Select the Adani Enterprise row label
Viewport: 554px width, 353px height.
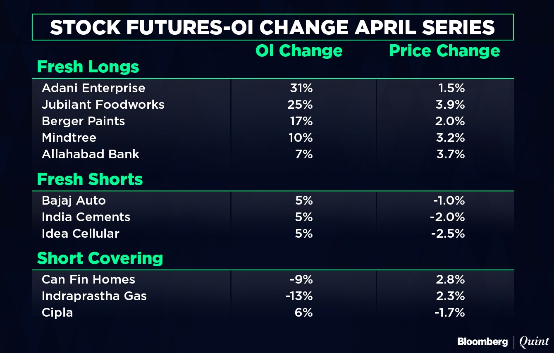pyautogui.click(x=93, y=88)
